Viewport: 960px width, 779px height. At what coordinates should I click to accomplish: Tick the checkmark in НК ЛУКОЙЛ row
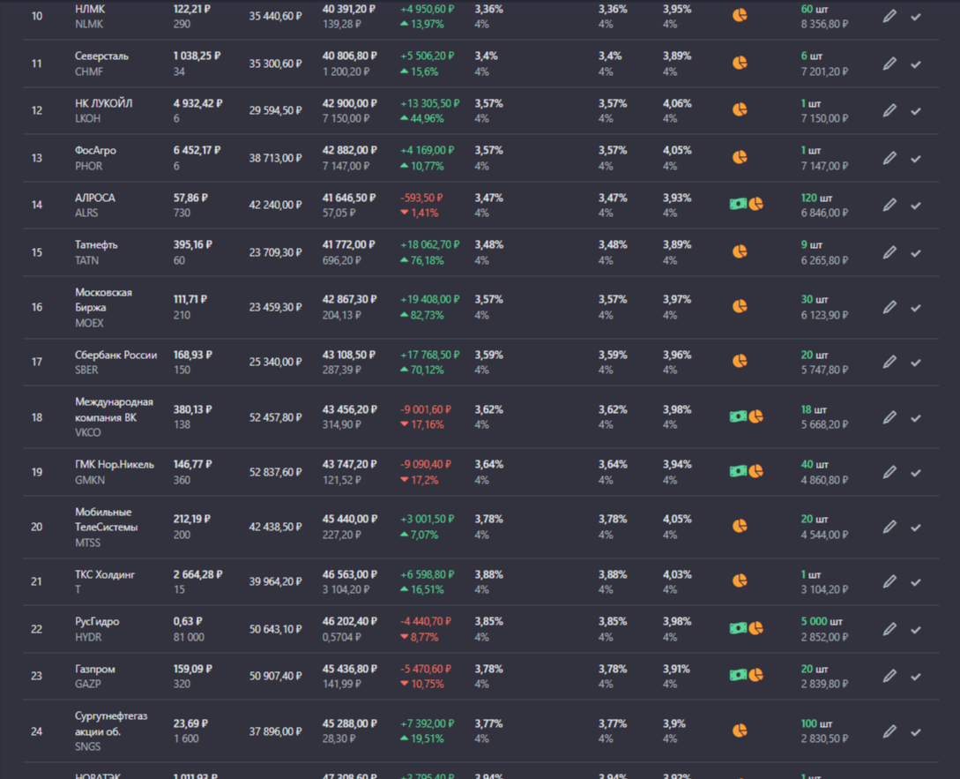point(916,111)
